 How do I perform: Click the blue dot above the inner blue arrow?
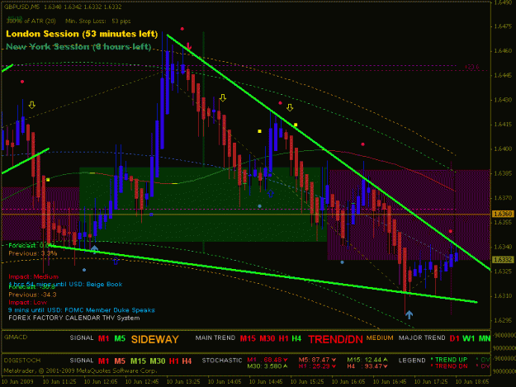pos(259,206)
